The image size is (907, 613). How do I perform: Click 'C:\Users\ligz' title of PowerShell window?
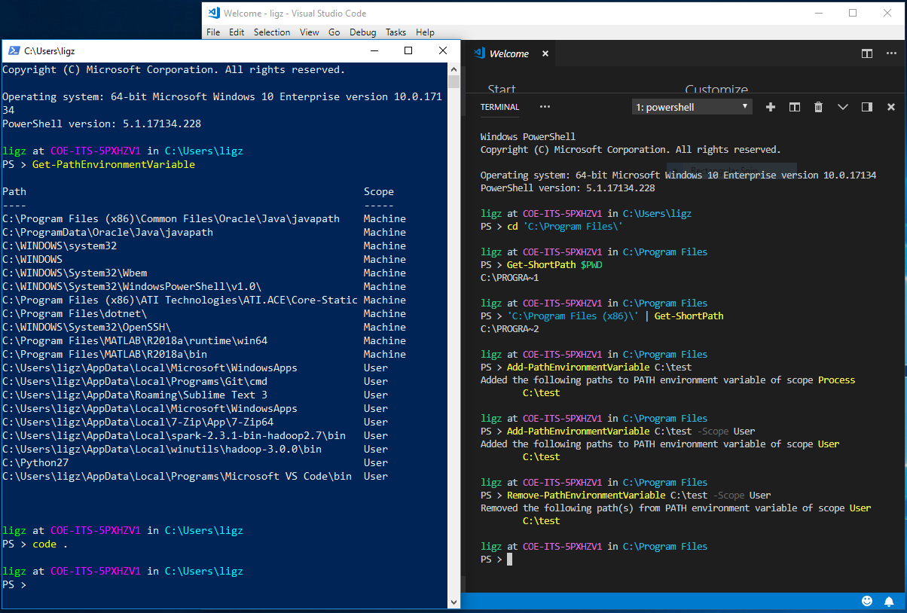[50, 51]
